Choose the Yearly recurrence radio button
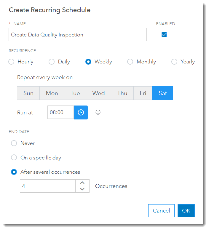This screenshot has height=230, width=209. pos(175,62)
